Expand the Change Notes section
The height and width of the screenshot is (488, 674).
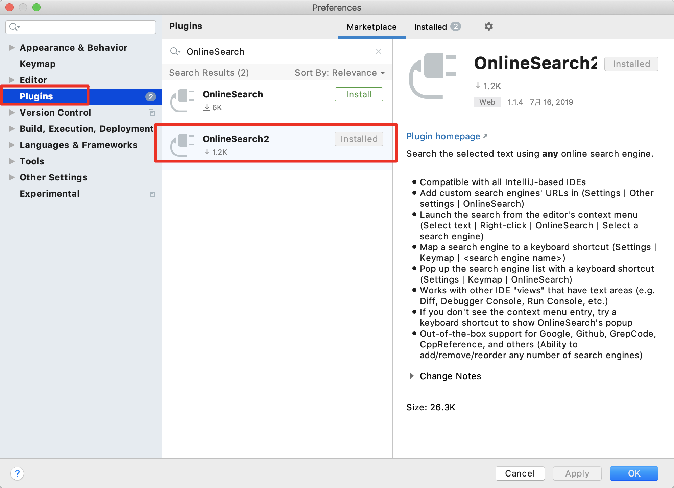point(412,376)
